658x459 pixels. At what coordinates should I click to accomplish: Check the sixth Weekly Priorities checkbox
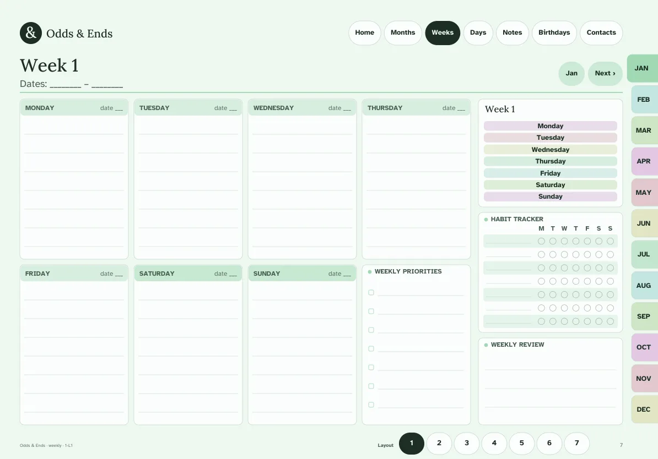371,386
